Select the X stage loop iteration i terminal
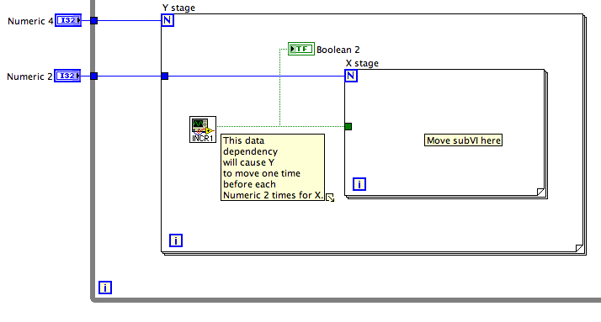601x322 pixels. (359, 184)
